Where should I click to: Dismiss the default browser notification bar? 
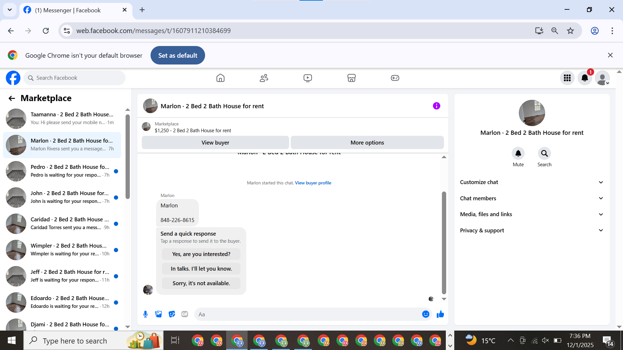tap(610, 55)
